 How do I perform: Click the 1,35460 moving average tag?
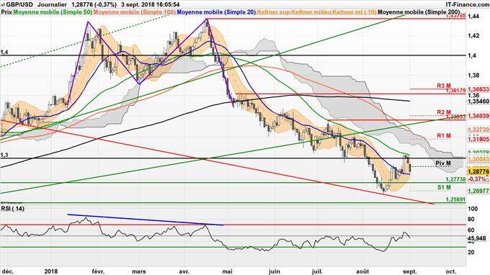[478, 102]
